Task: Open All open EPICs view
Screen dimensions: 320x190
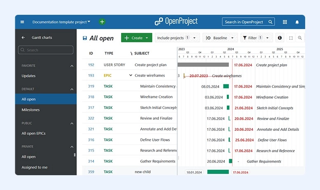Action: coord(33,133)
